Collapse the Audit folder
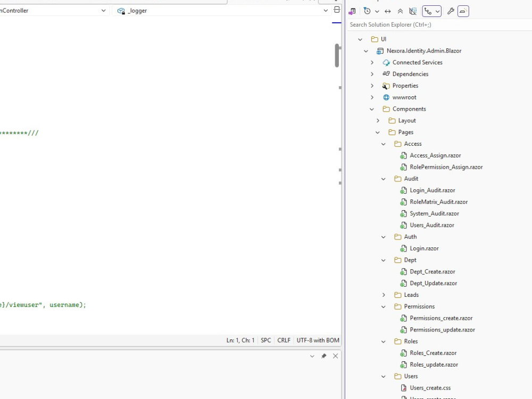532x399 pixels. 384,179
